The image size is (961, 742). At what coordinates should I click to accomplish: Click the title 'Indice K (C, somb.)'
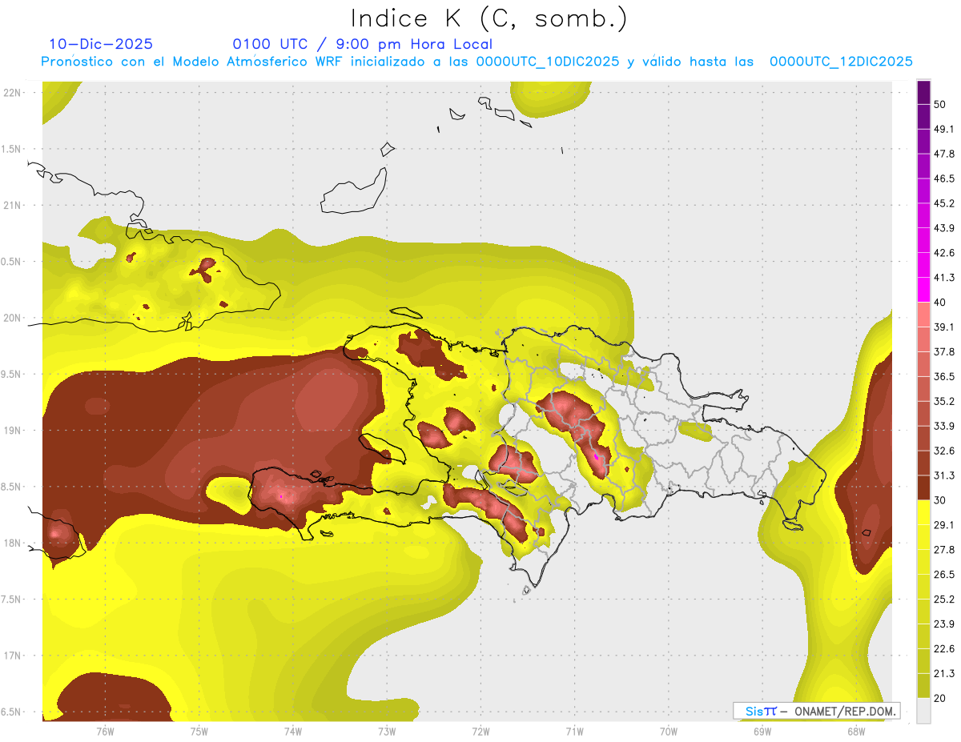pyautogui.click(x=489, y=18)
